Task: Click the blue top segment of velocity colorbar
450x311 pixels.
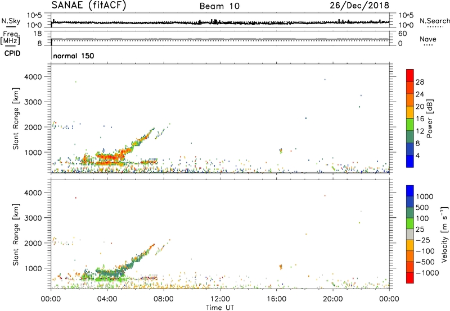Action: (x=410, y=191)
